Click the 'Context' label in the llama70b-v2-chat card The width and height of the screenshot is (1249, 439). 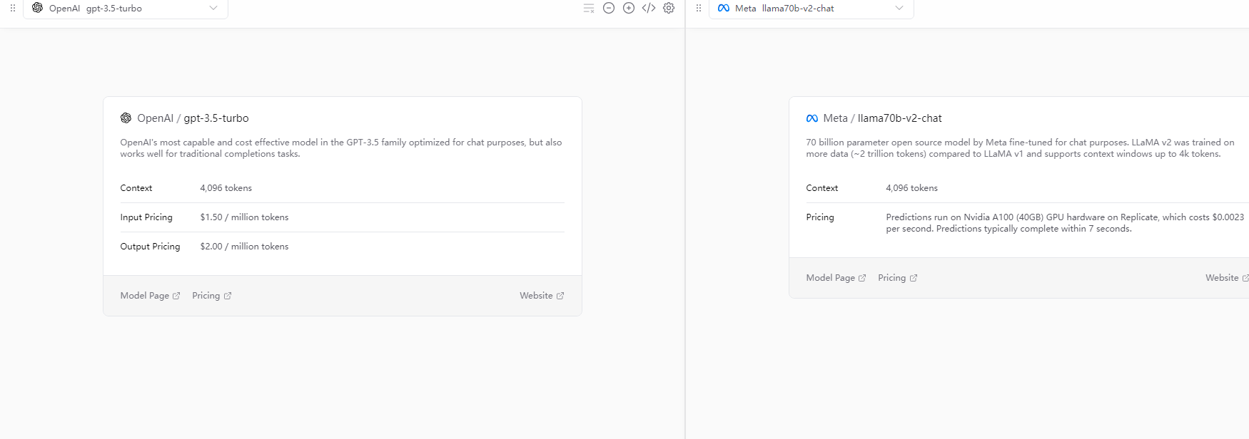822,188
